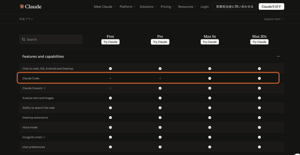The height and width of the screenshot is (155, 300).
Task: Click the info icon beside Incognito chats
Action: click(44, 137)
